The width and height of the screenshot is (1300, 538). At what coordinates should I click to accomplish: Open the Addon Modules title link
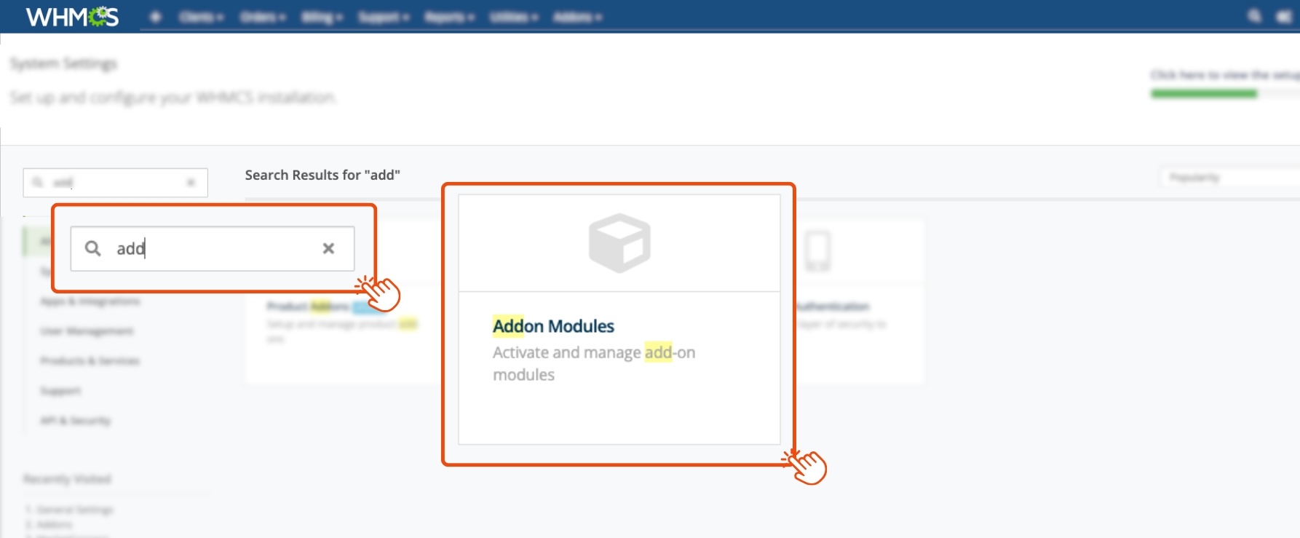point(553,326)
